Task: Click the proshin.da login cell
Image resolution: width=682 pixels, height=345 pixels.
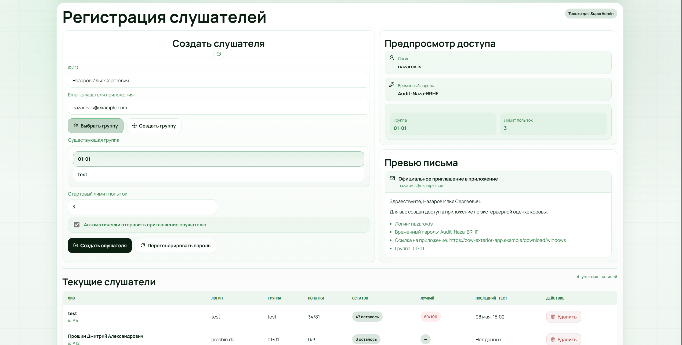Action: pos(223,339)
